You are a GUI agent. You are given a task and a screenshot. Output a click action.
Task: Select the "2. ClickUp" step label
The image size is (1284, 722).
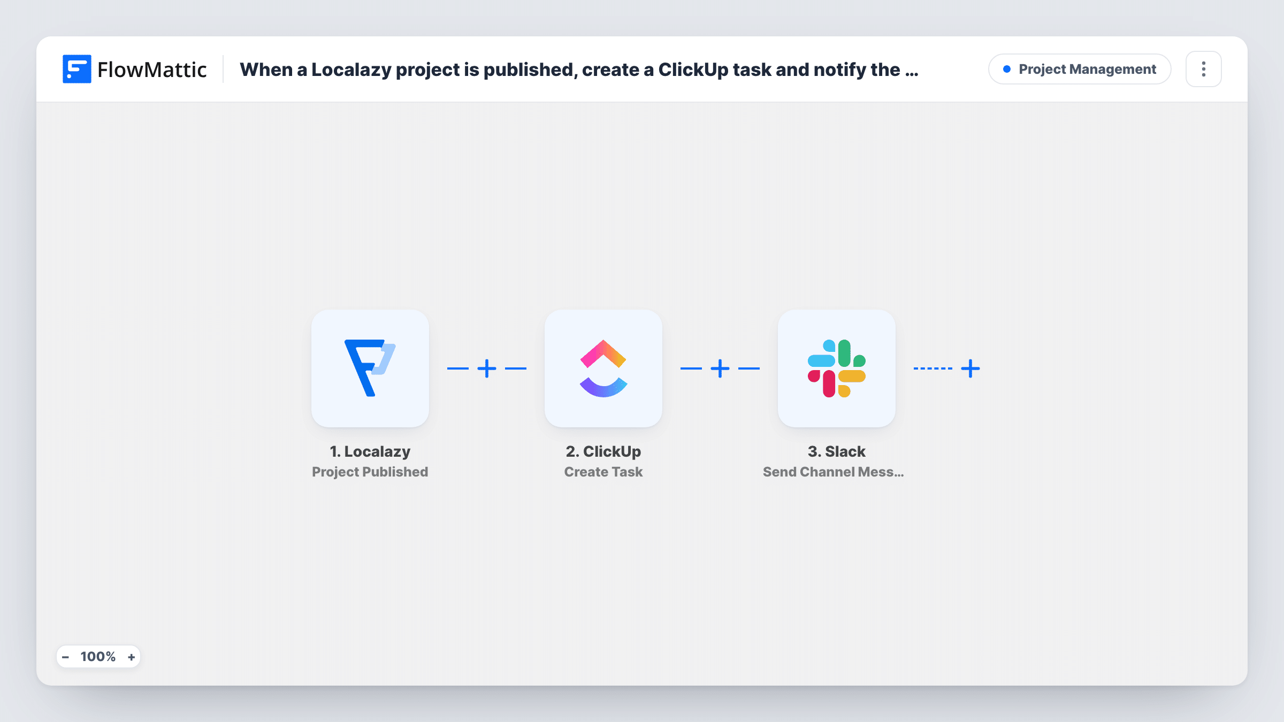pos(603,451)
